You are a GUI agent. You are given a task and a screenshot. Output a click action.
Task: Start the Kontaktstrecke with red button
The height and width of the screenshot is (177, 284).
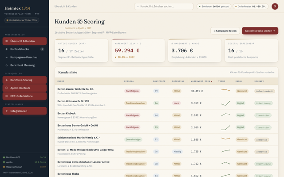tap(260, 31)
